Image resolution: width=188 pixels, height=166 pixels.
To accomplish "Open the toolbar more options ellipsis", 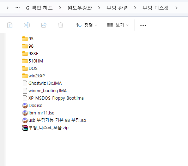I will 143,25.
